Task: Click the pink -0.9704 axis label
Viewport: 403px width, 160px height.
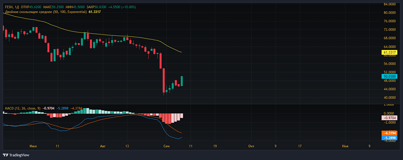Action: pyautogui.click(x=389, y=118)
